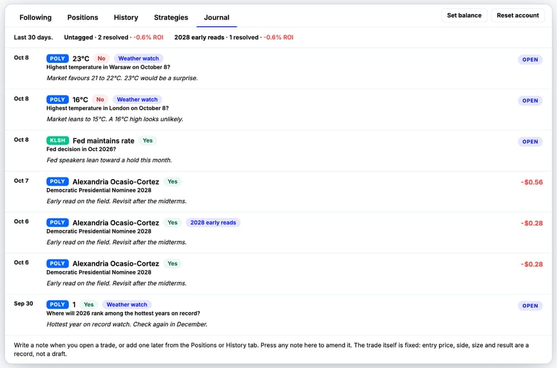The width and height of the screenshot is (557, 368).
Task: Amend the note 'Market favours 21 to 22°C'
Action: tap(122, 78)
